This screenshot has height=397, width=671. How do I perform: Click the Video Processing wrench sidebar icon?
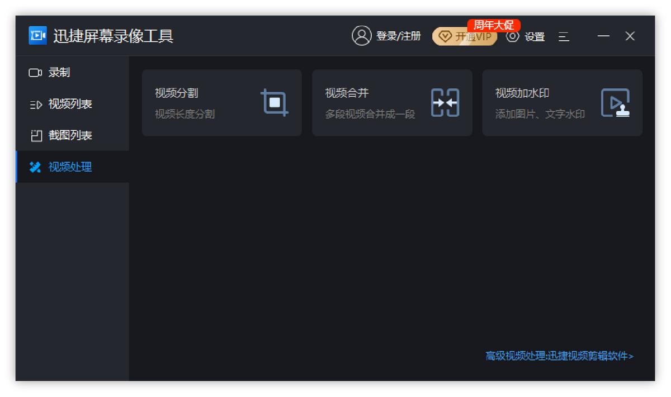(x=35, y=167)
